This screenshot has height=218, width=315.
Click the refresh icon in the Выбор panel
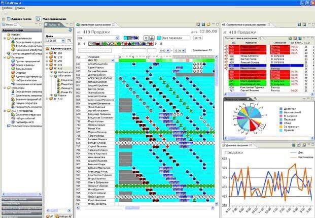click(x=70, y=30)
